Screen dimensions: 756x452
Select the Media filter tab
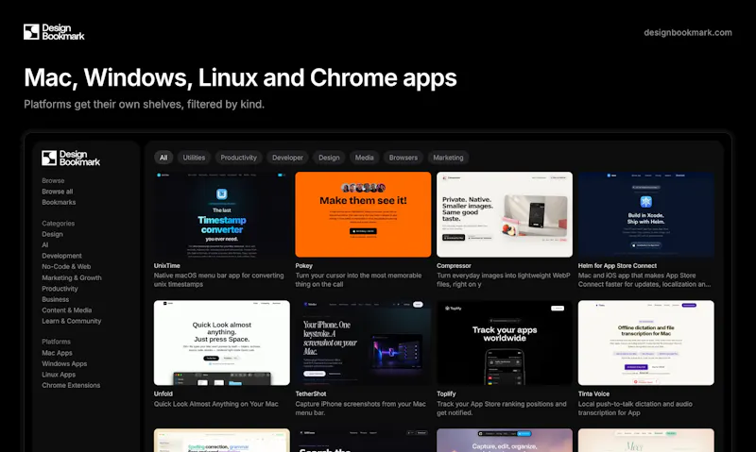365,158
